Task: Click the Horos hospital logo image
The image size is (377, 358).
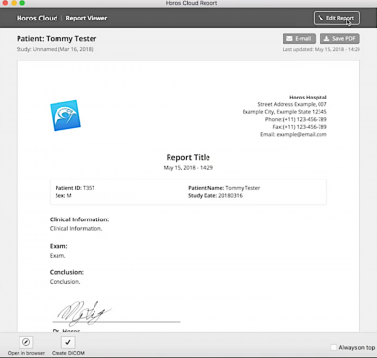Action: tap(65, 115)
